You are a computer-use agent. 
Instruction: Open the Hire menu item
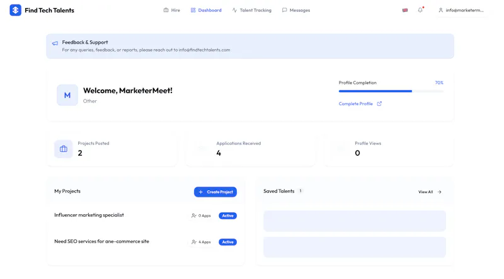171,10
